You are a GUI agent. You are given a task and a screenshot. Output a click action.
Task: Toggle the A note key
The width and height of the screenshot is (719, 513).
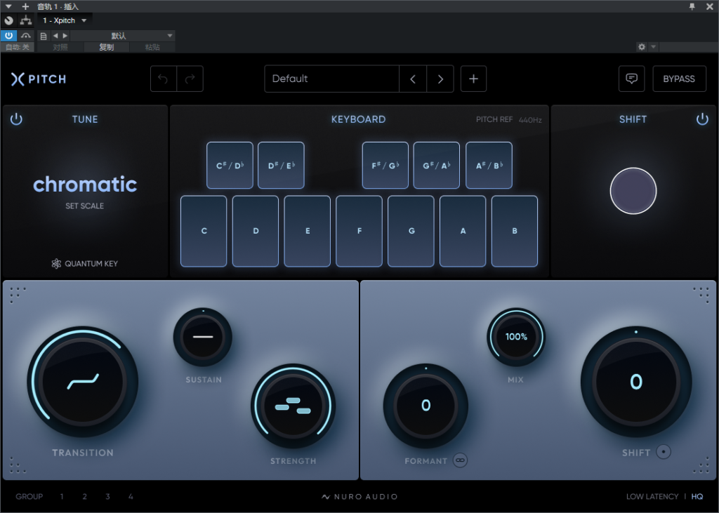tap(463, 231)
